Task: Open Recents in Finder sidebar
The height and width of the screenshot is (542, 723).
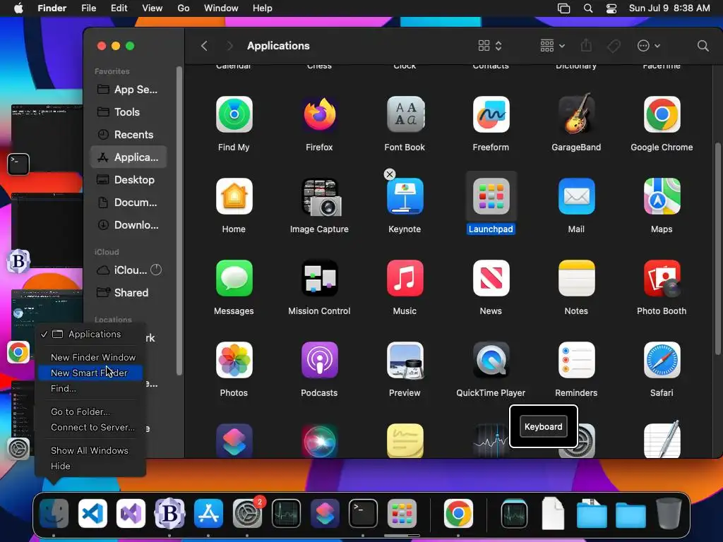Action: coord(129,135)
